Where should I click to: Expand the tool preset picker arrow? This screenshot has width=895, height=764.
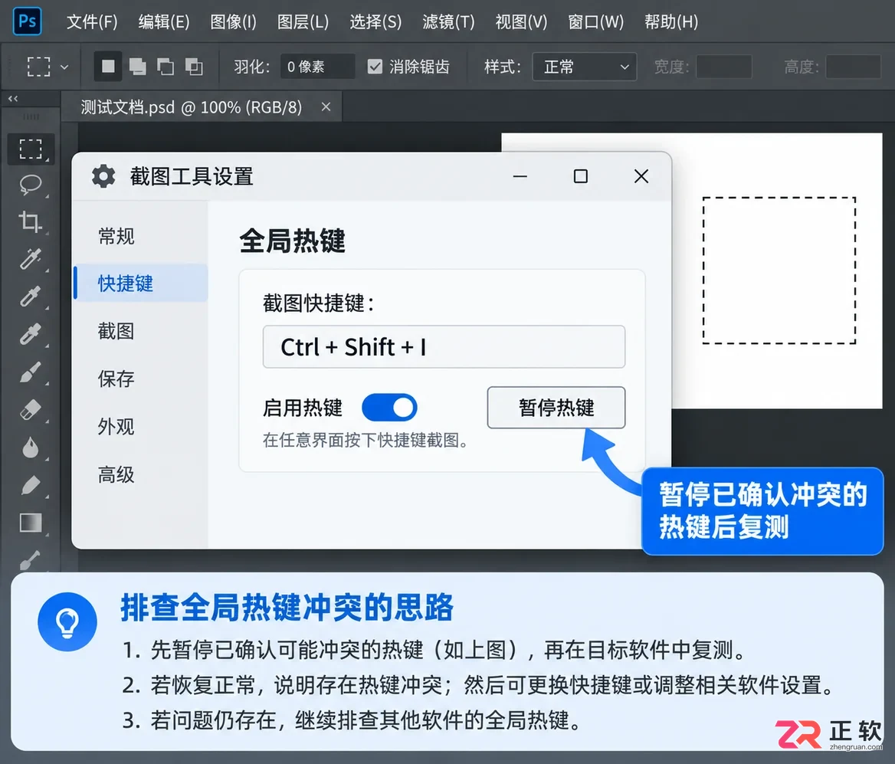pyautogui.click(x=64, y=67)
